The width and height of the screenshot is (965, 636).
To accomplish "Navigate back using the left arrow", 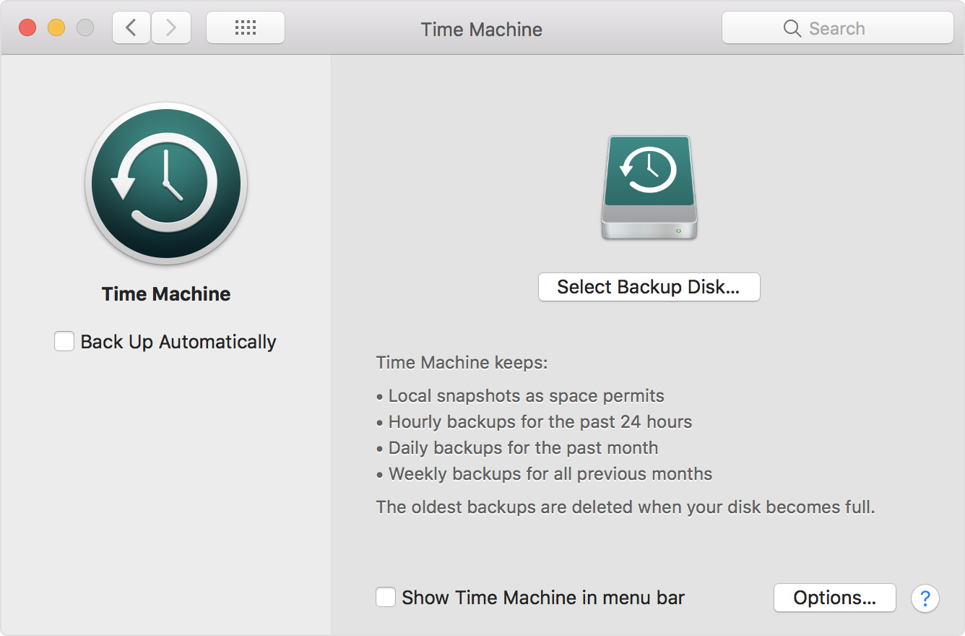I will [131, 27].
